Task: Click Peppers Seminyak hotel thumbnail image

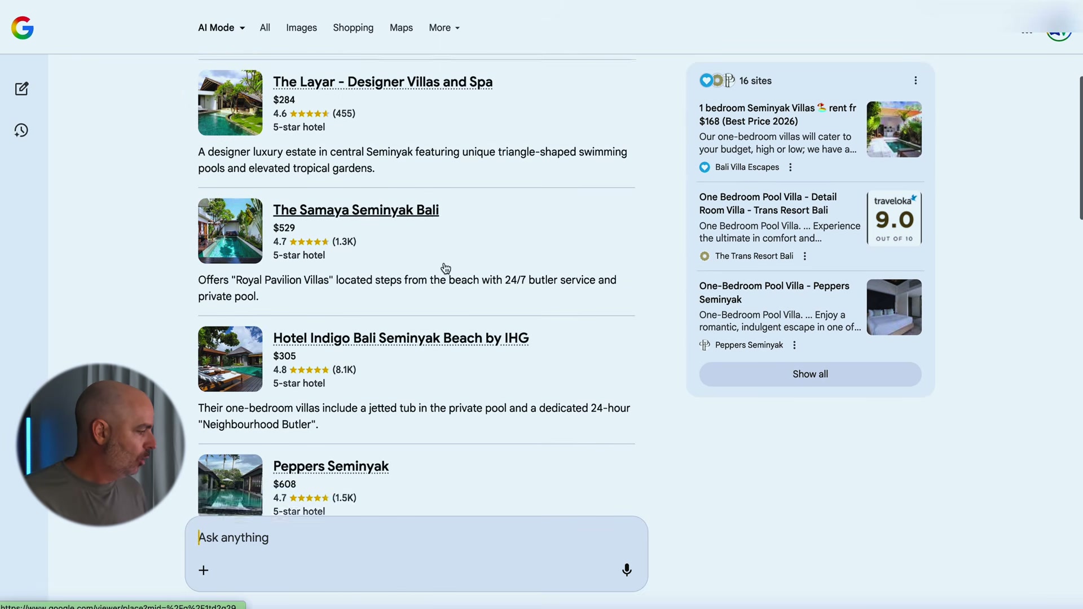Action: pyautogui.click(x=230, y=485)
